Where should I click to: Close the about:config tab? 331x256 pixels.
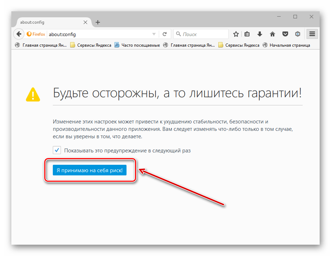(x=85, y=22)
